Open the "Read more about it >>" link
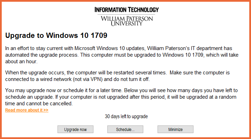The image size is (251, 139). point(27,110)
